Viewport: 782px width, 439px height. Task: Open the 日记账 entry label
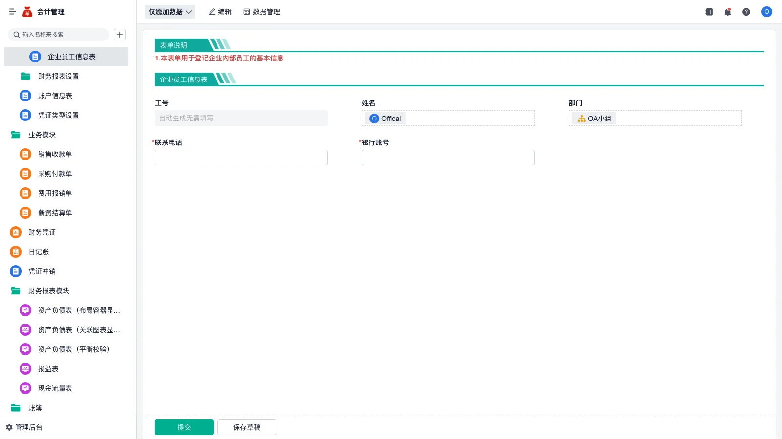(39, 252)
